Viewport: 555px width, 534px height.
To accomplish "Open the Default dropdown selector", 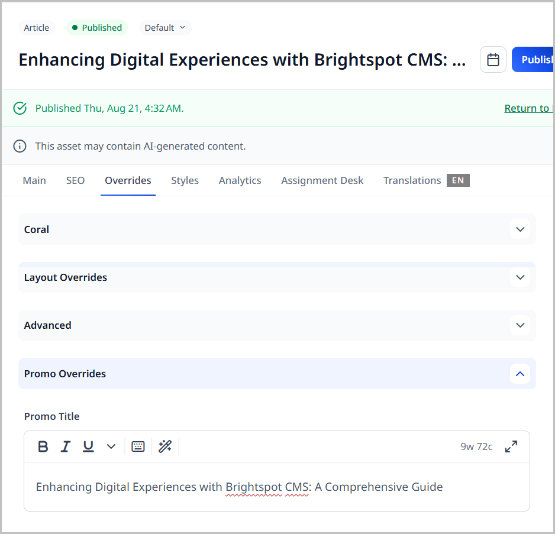I will click(x=165, y=28).
